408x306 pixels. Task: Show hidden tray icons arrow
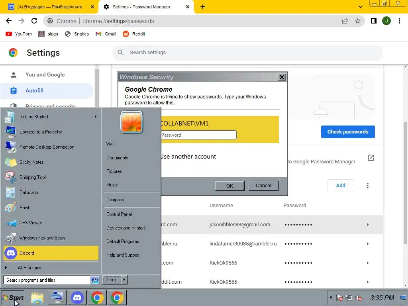331,297
